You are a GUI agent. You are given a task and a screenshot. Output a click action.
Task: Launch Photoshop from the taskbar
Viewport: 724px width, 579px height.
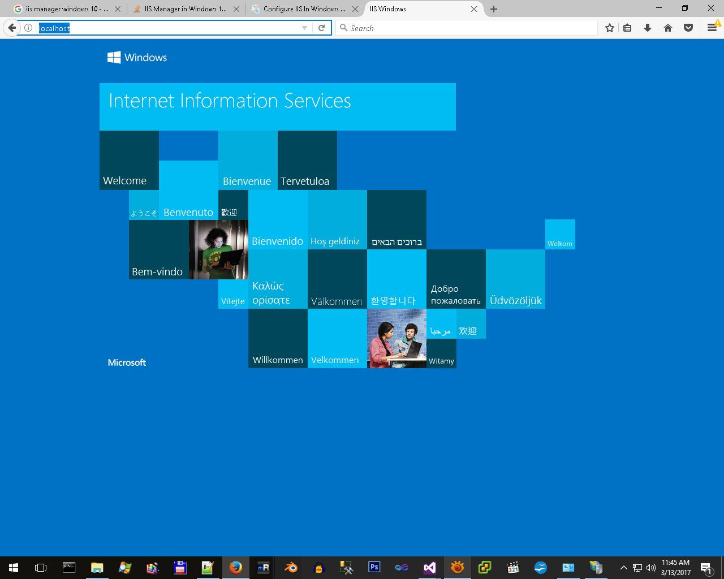(x=374, y=568)
